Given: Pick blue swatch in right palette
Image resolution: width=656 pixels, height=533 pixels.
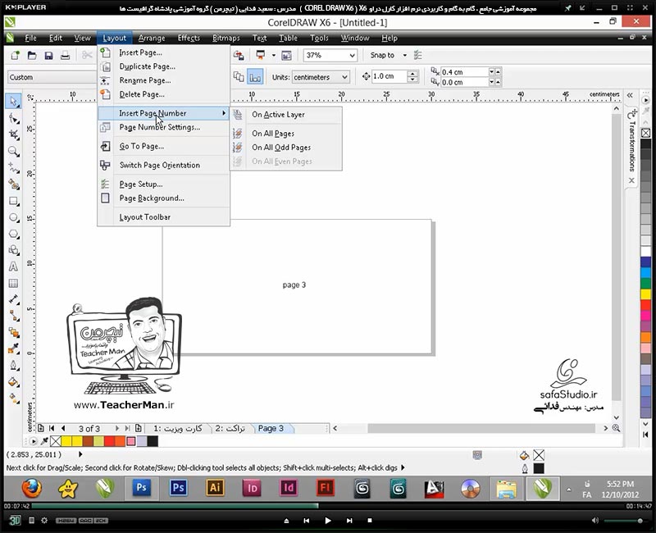Looking at the screenshot, I should 645,262.
